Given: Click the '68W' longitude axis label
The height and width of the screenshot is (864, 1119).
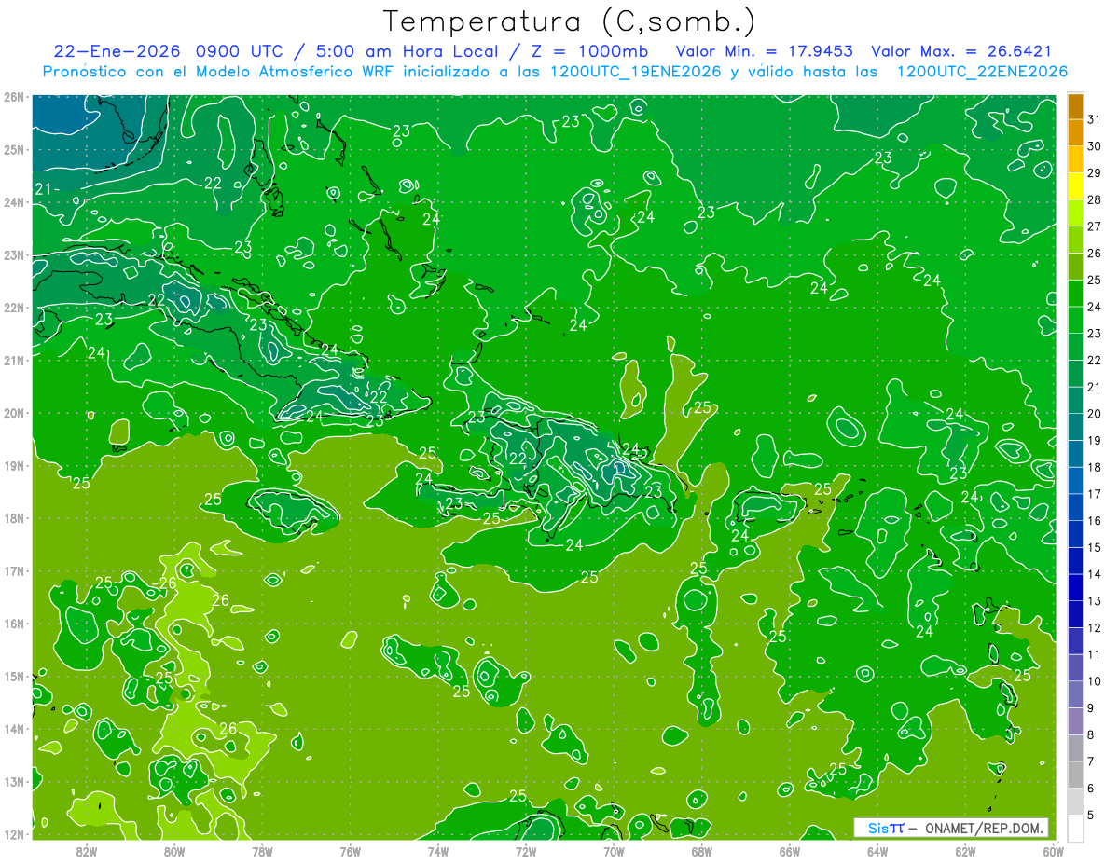Looking at the screenshot, I should tap(701, 851).
